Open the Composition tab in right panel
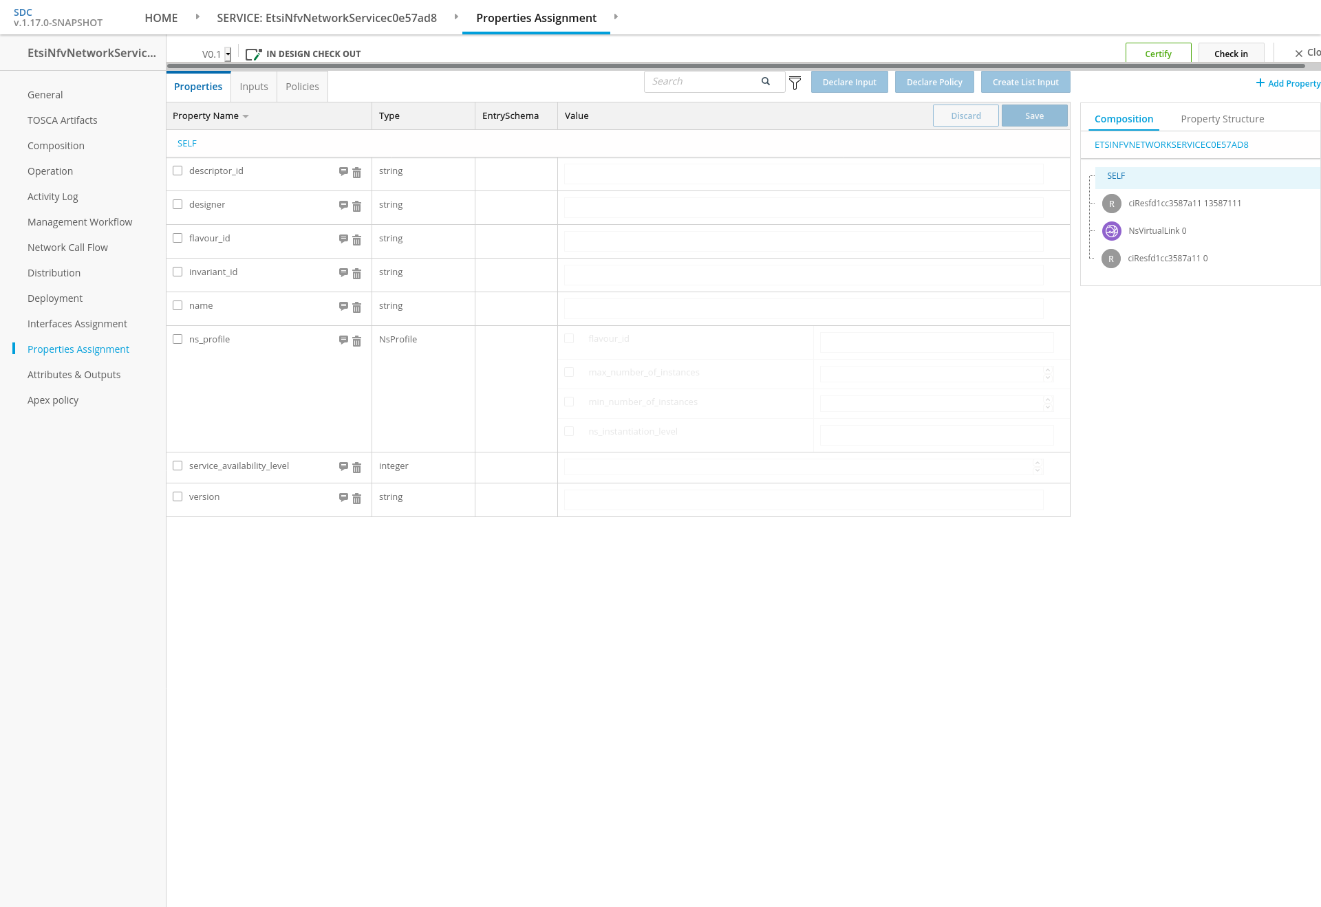The width and height of the screenshot is (1321, 907). 1124,119
